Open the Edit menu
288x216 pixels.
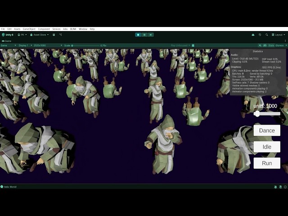(x=9, y=29)
